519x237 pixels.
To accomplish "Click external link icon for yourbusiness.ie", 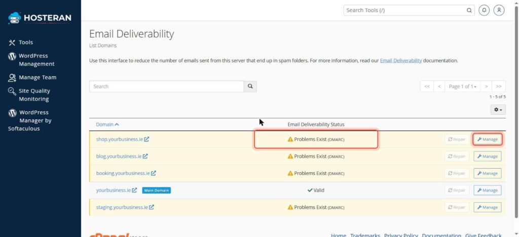I will point(134,190).
